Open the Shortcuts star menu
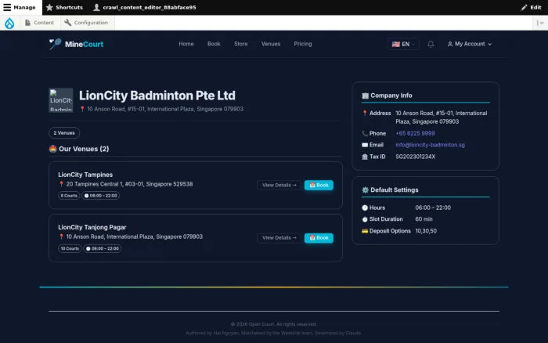This screenshot has height=343, width=548. (x=64, y=7)
